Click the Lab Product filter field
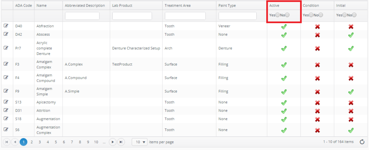The width and height of the screenshot is (369, 150). [132, 16]
